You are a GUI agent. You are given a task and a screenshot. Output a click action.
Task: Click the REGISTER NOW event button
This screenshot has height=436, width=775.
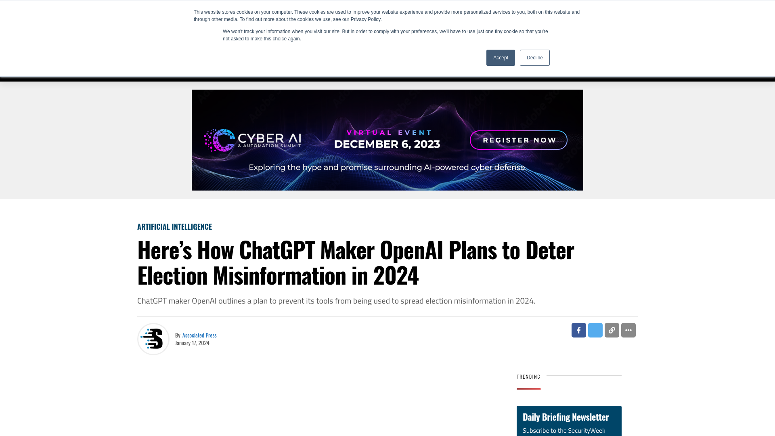pyautogui.click(x=518, y=140)
